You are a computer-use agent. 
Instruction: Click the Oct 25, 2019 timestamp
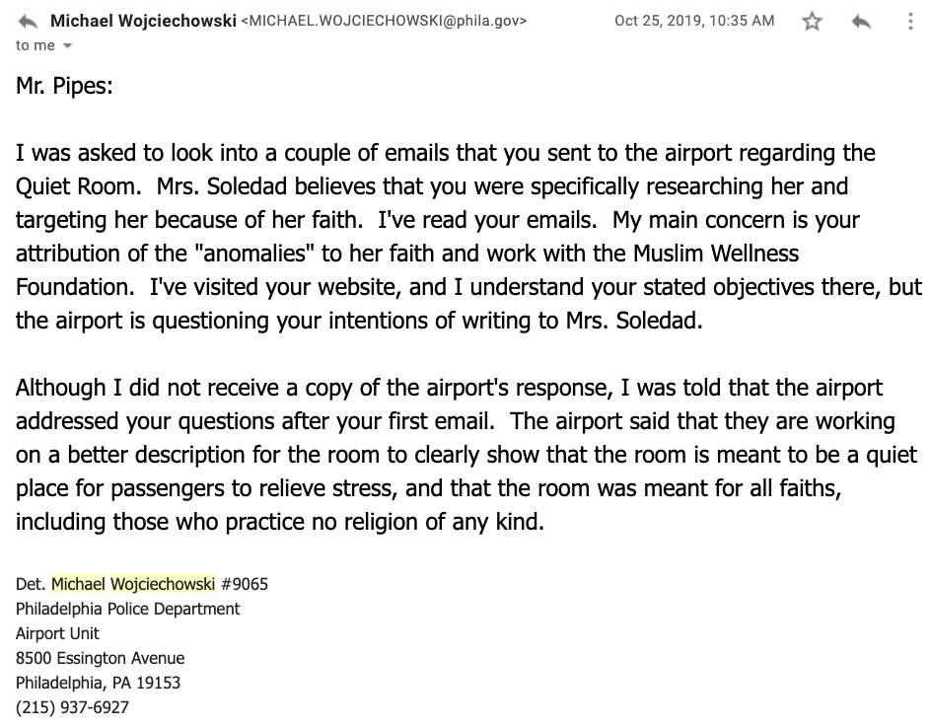[694, 21]
